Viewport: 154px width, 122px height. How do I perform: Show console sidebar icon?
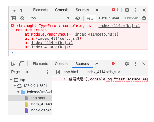pos(13,19)
